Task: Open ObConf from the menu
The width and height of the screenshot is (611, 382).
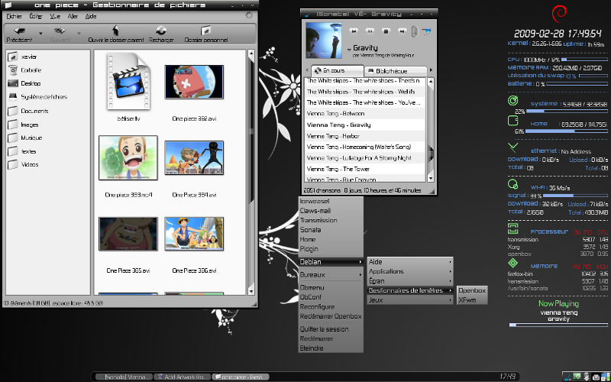Action: point(331,297)
